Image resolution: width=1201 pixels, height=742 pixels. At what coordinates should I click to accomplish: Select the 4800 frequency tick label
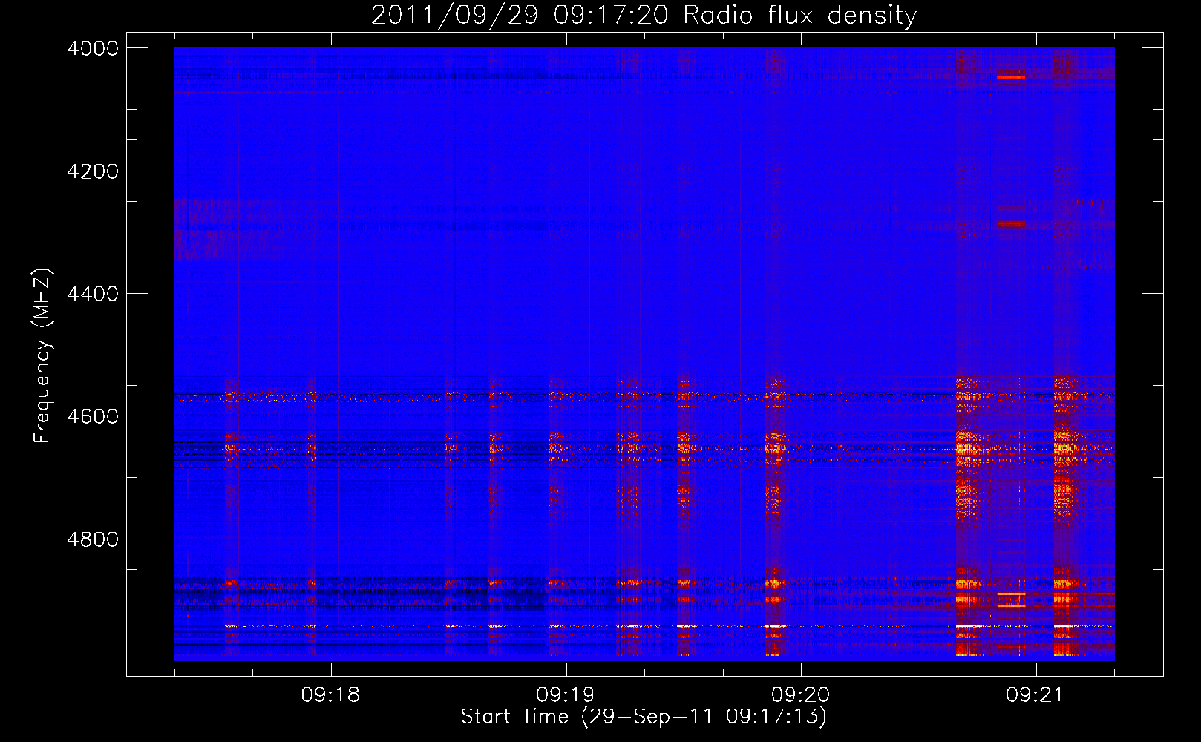point(93,539)
